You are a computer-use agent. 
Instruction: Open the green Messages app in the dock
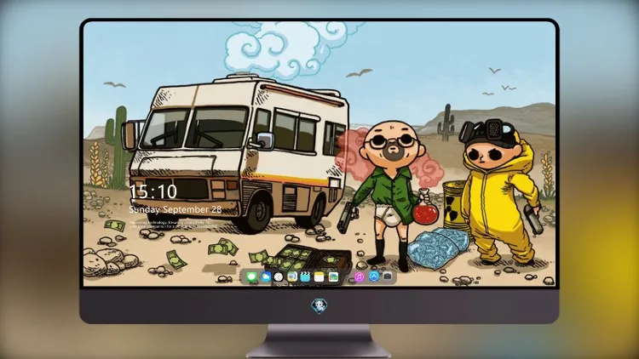(252, 277)
